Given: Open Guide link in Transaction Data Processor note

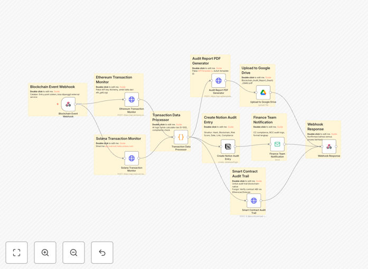Looking at the screenshot, I should click(x=179, y=125).
